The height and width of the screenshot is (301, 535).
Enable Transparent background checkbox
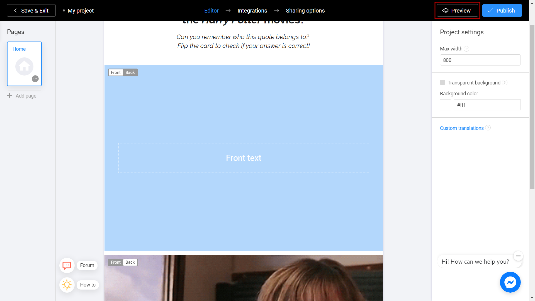[x=443, y=82]
